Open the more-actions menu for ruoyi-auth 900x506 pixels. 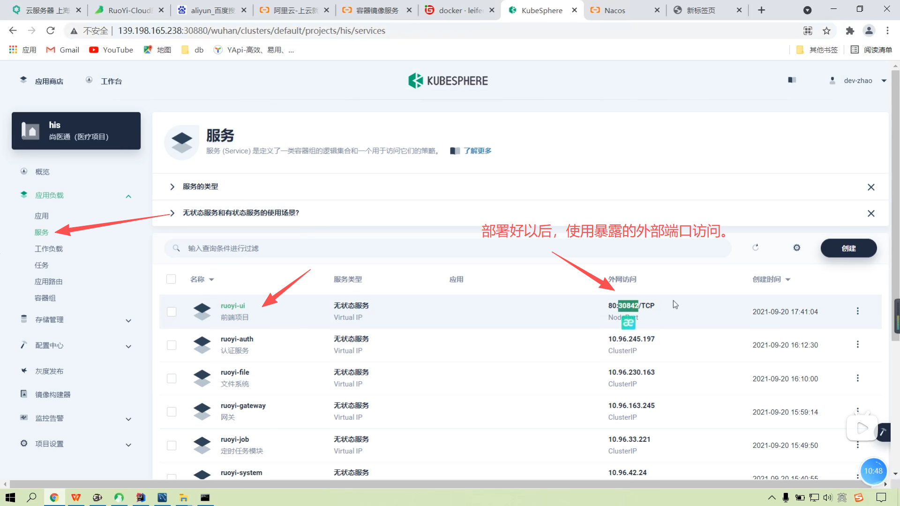(858, 344)
